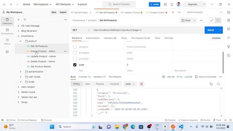Expand the 03-Task-Manager collection

(x=19, y=26)
